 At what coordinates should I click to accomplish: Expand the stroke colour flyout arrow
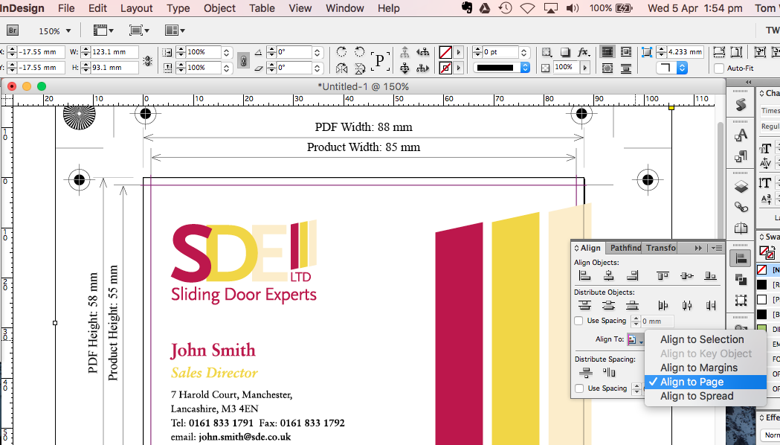point(459,68)
